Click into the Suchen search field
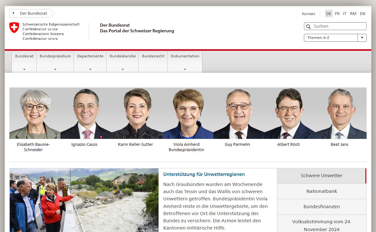 click(338, 26)
